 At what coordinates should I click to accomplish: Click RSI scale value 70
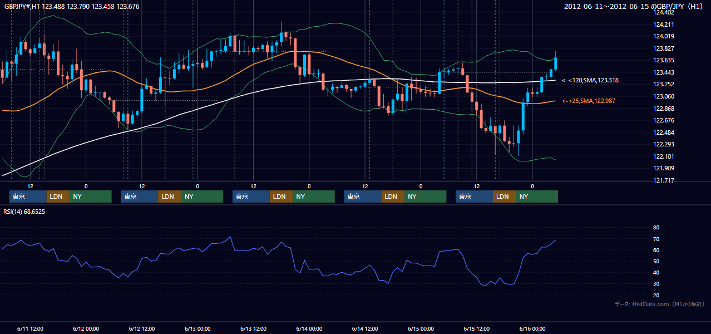(x=656, y=239)
